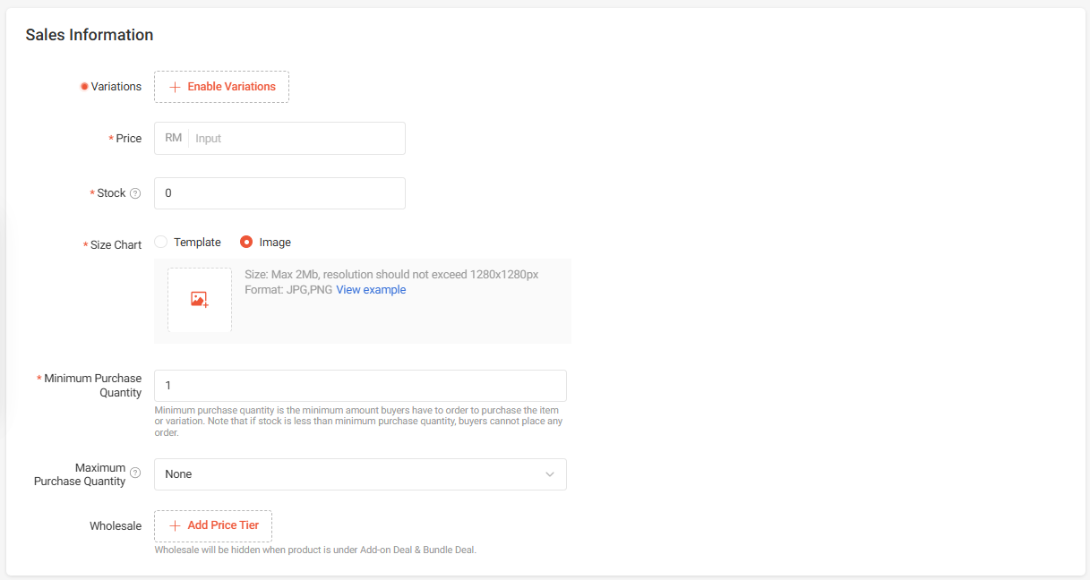
Task: Click the Sales Information heading
Action: click(90, 35)
